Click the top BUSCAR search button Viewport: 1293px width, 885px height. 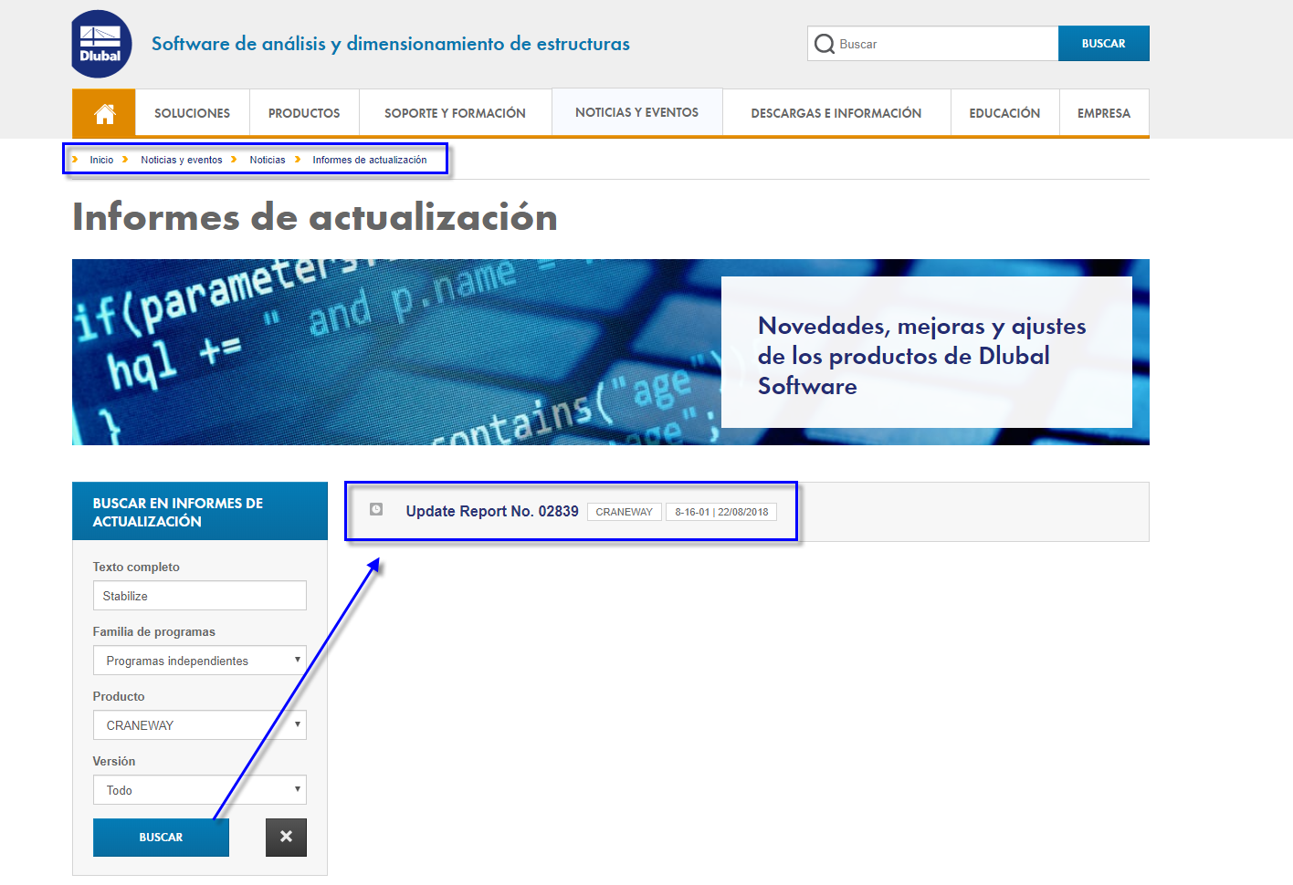[1103, 44]
